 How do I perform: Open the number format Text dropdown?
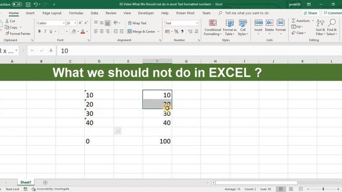pos(197,23)
